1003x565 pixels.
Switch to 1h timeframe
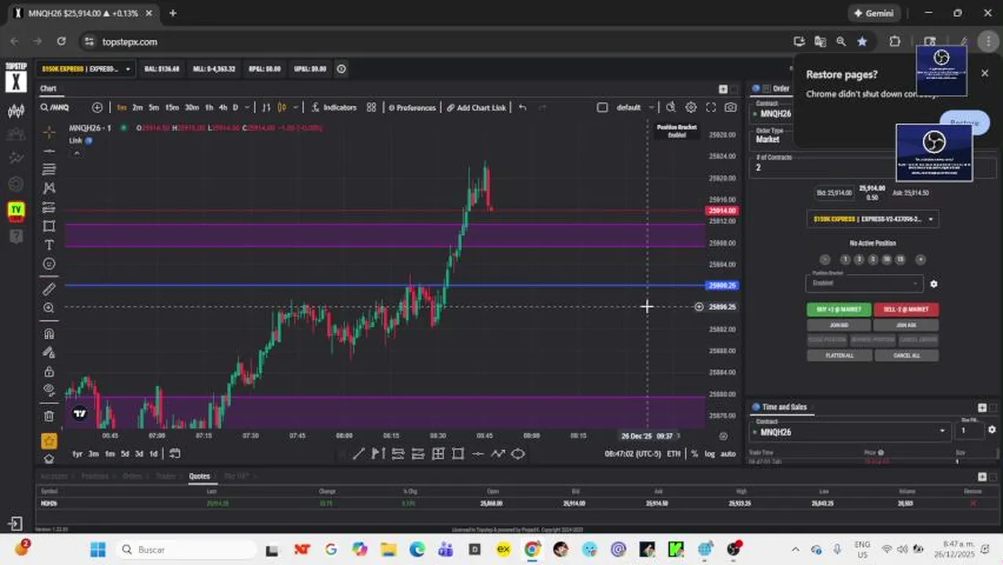[209, 108]
